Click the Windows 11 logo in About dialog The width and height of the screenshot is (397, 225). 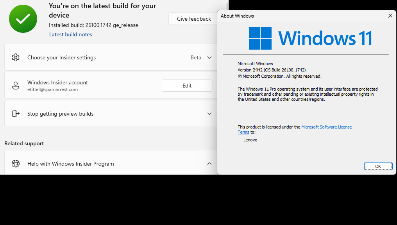coord(310,38)
